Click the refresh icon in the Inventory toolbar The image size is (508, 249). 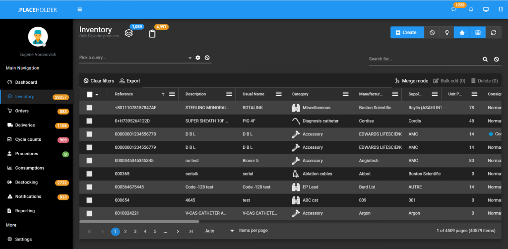(493, 32)
